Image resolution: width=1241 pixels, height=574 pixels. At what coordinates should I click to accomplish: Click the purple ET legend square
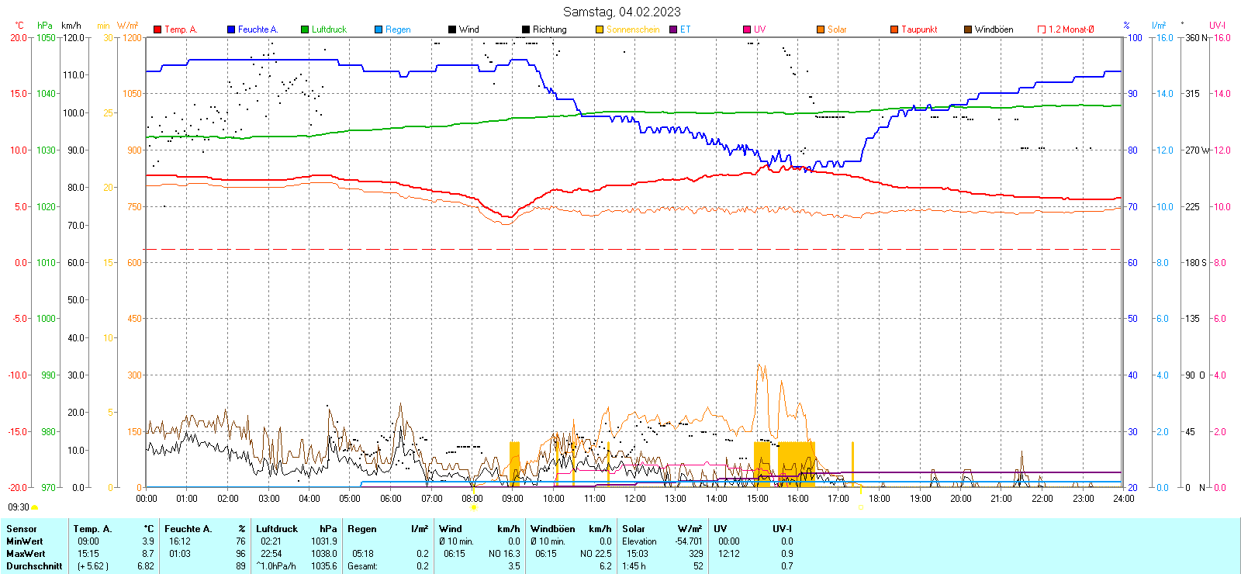673,29
